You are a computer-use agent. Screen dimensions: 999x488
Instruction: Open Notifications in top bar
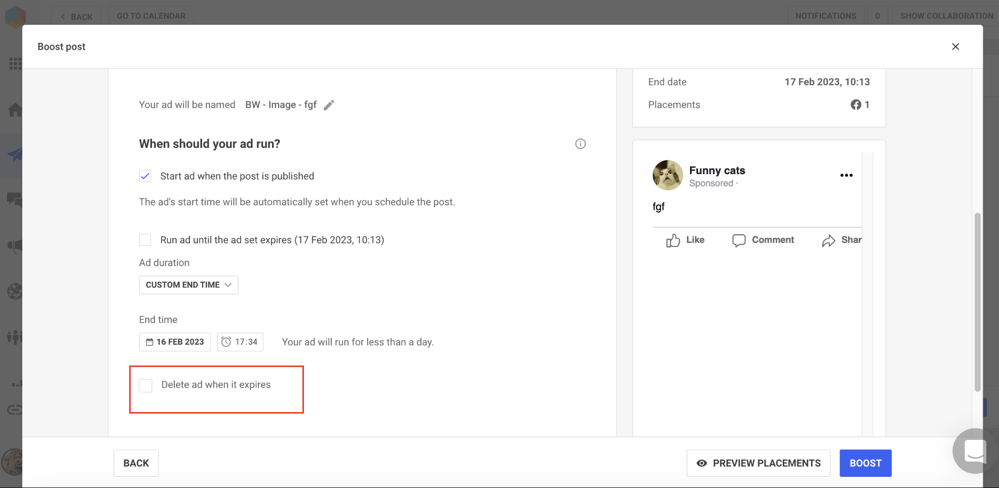[x=826, y=16]
